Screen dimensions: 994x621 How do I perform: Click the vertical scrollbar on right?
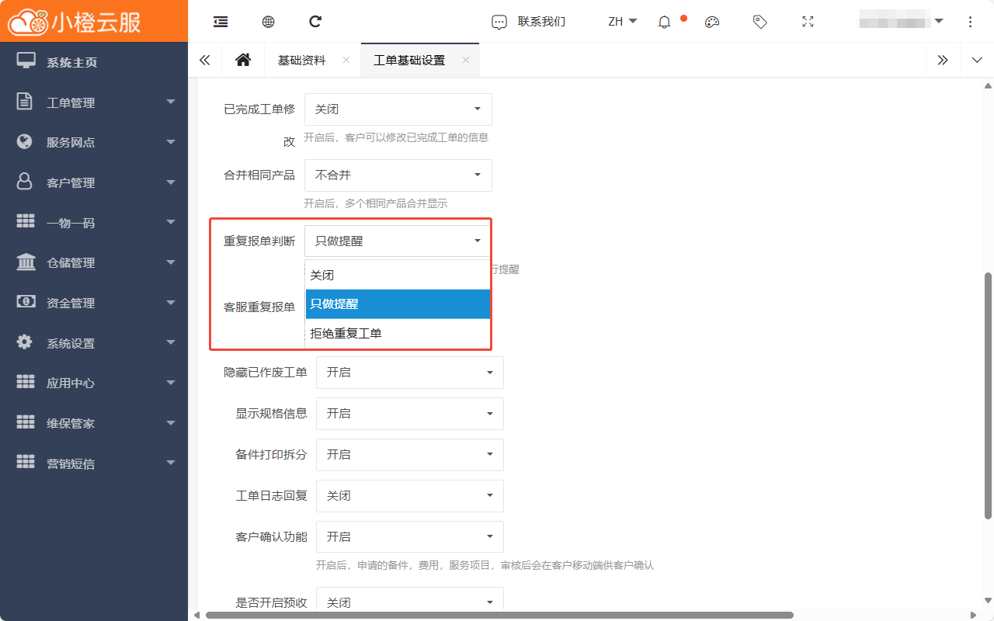tap(988, 394)
